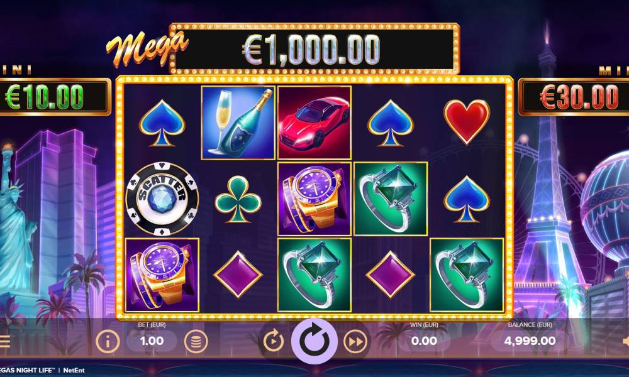Select the gold watch in bottom-left reel

162,275
